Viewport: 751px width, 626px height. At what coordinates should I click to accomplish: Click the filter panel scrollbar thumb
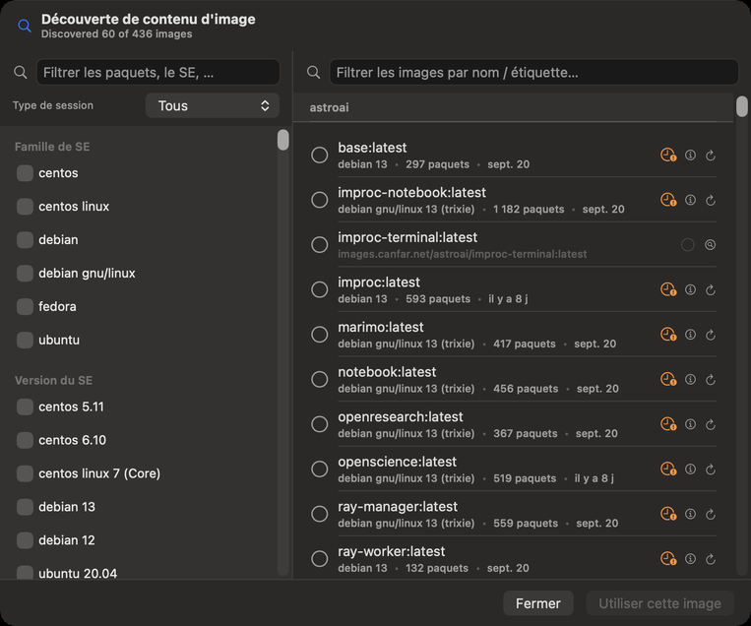[283, 140]
